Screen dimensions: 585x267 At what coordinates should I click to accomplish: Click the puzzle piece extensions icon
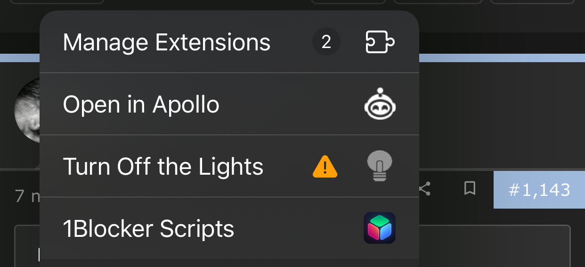(x=380, y=42)
